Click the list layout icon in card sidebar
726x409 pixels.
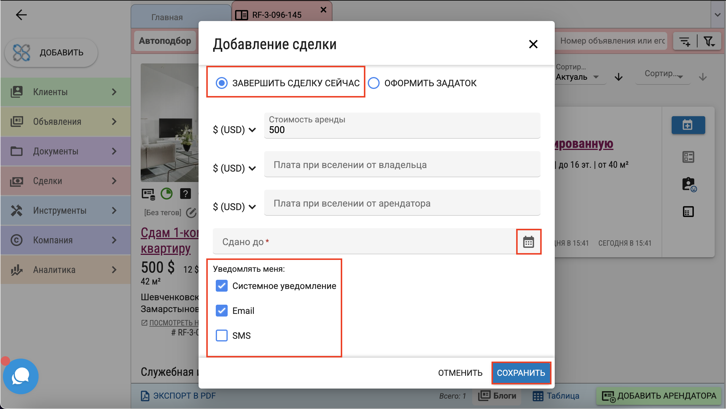[688, 157]
